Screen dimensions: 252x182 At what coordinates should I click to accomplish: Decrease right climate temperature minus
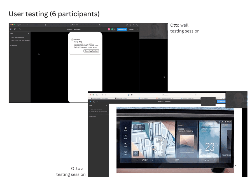coord(200,160)
